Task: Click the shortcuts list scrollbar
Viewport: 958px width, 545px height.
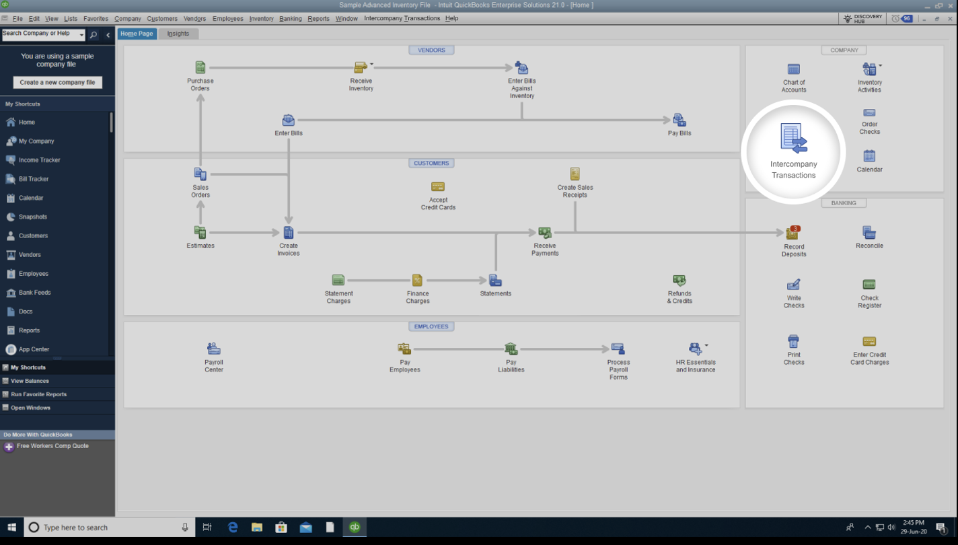Action: pos(112,122)
